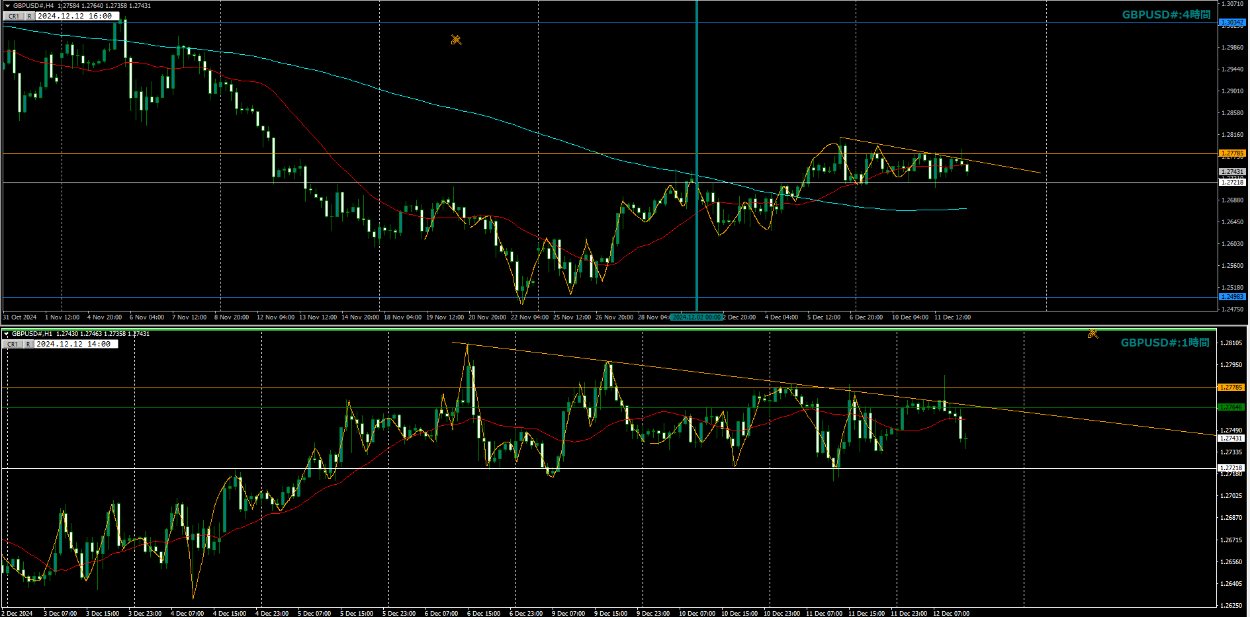
Task: Click the pencil marker icon on the H4 chart
Action: tap(456, 40)
